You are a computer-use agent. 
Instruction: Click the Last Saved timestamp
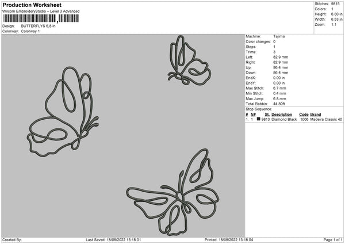click(x=113, y=239)
